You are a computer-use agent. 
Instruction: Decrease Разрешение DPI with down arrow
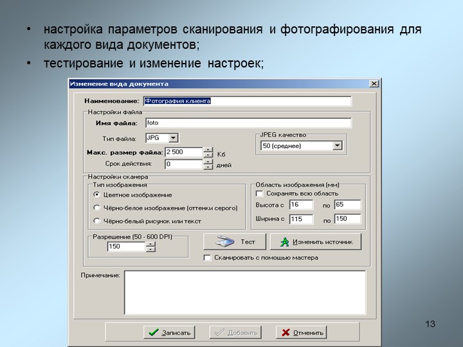coord(150,249)
